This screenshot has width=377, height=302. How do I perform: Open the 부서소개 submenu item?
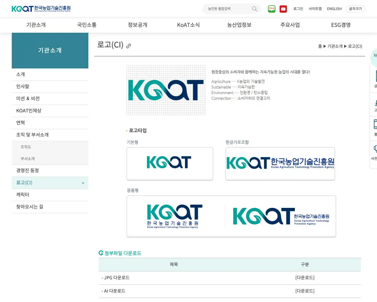(x=28, y=159)
